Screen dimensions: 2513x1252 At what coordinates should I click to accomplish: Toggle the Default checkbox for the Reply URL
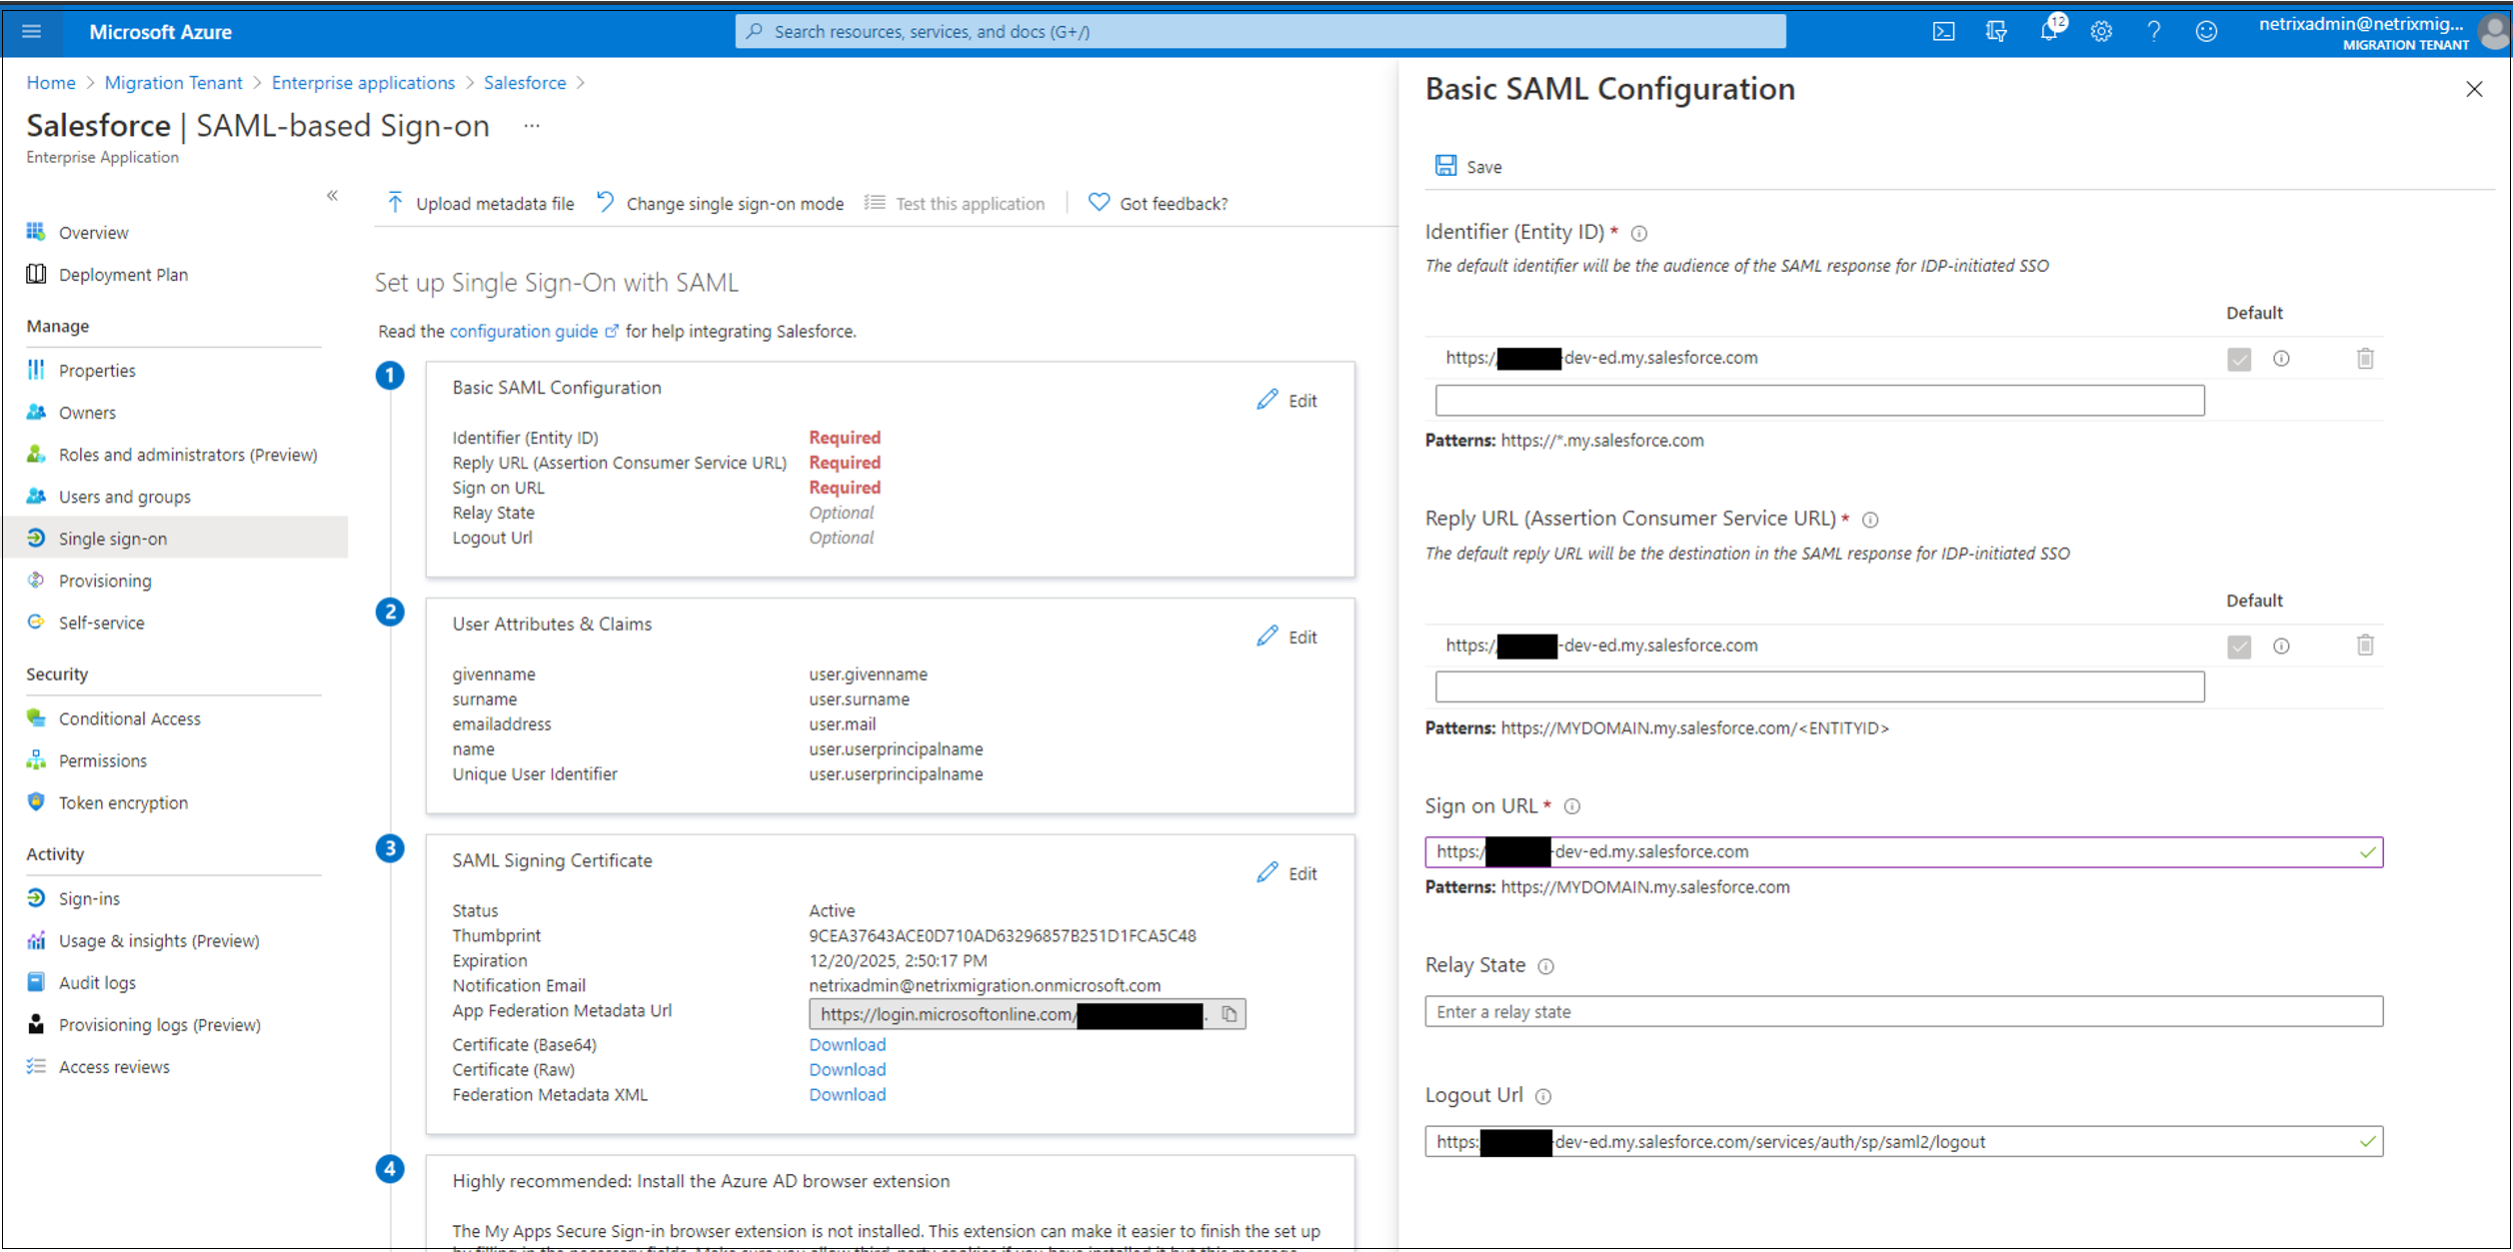click(x=2239, y=646)
